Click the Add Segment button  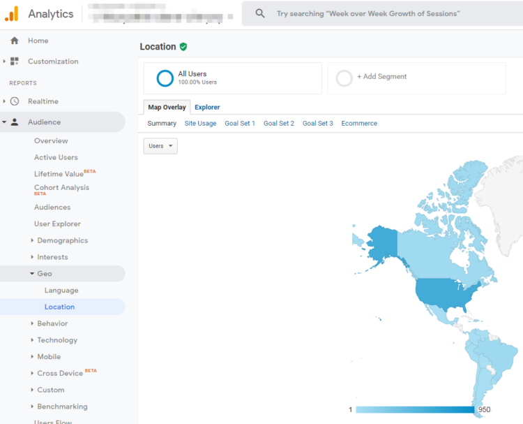(381, 77)
